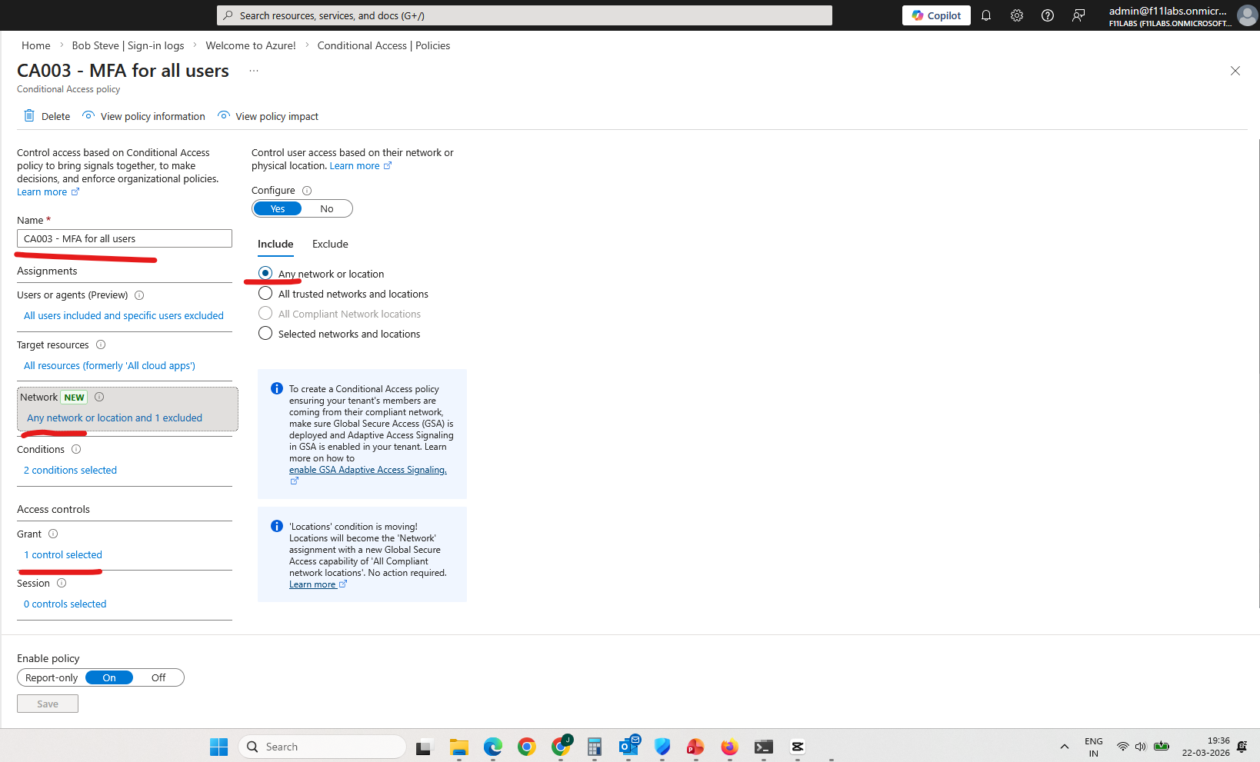1260x762 pixels.
Task: Click the policy Name input field
Action: tap(125, 239)
